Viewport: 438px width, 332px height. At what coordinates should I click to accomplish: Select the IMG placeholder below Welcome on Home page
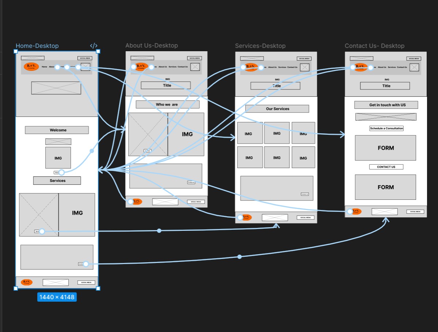click(58, 158)
